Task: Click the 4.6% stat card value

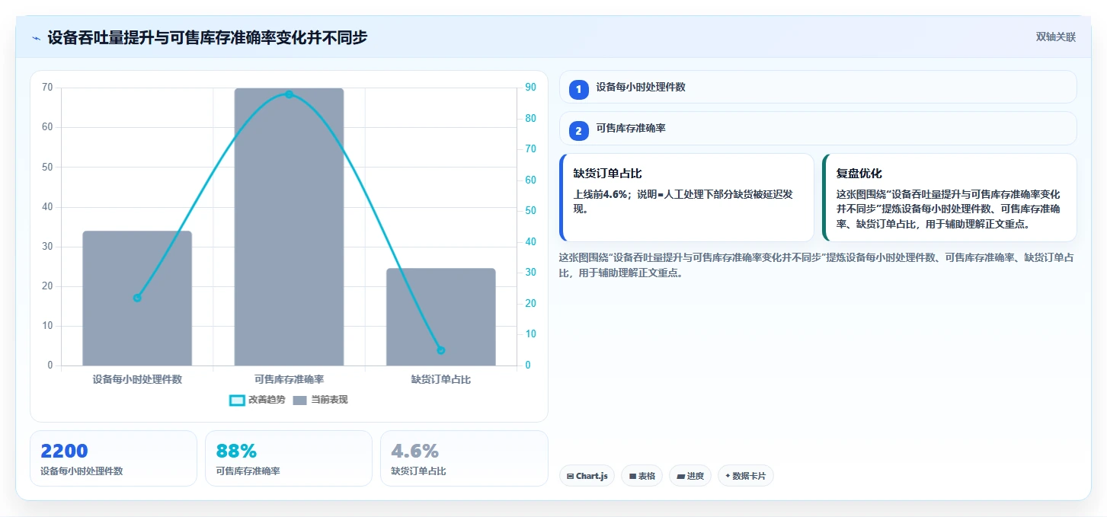Action: tap(414, 451)
